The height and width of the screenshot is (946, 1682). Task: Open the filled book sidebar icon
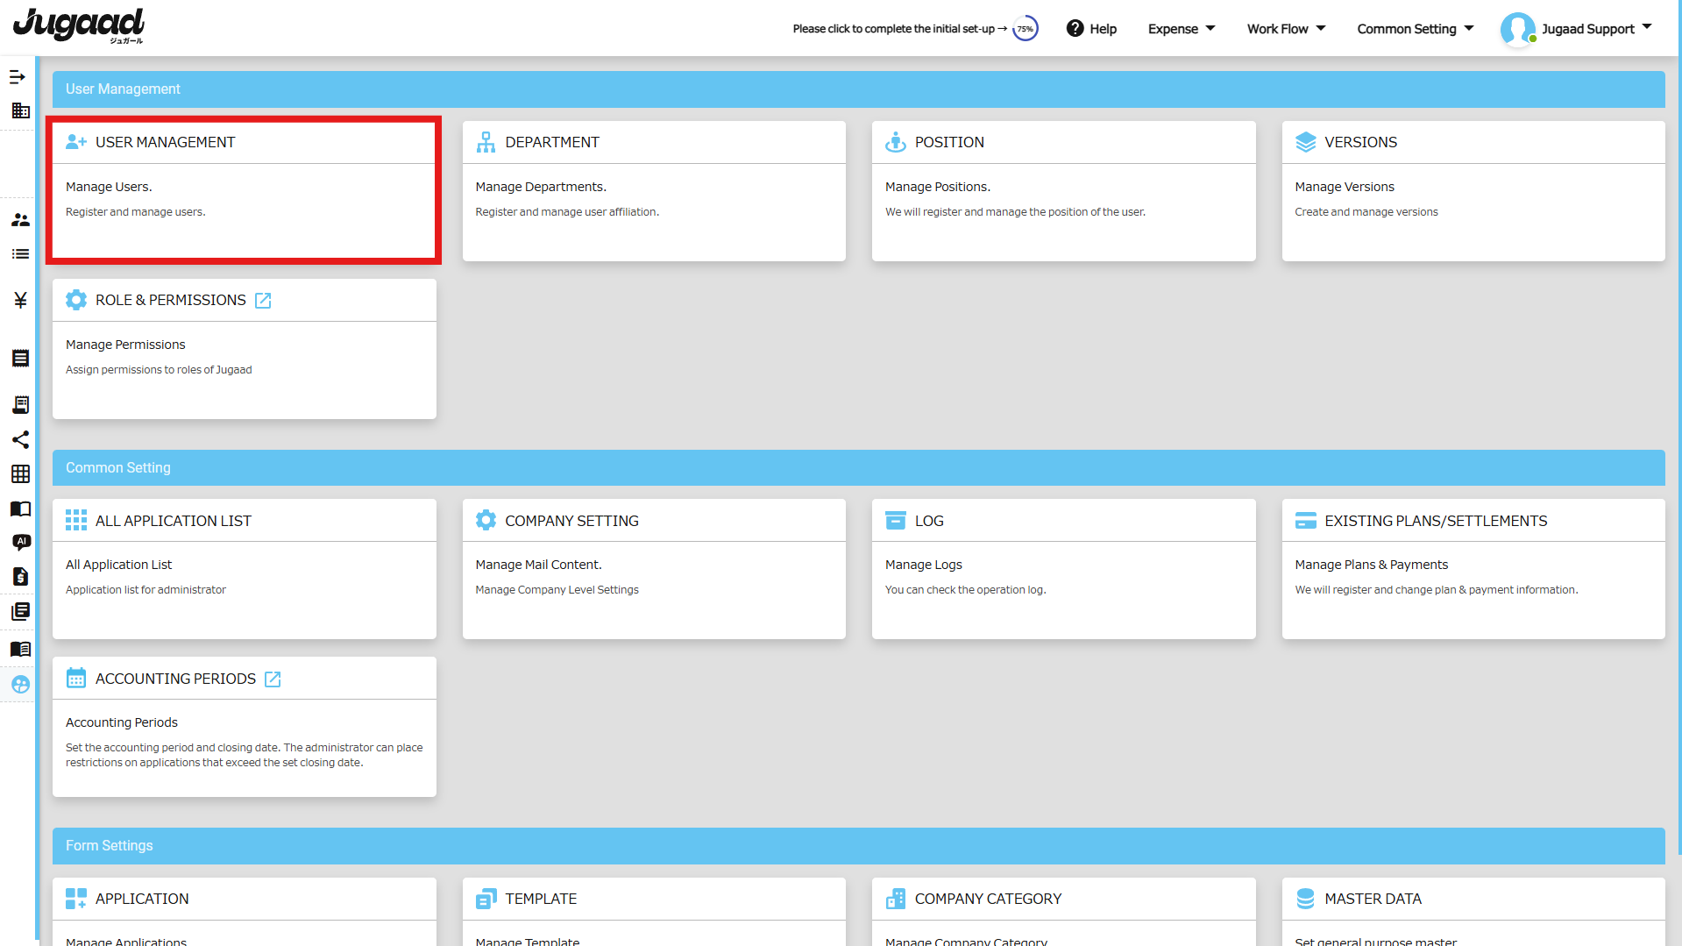(x=20, y=649)
